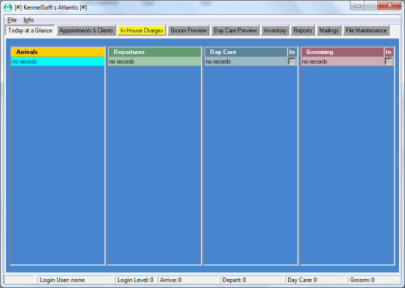
Task: Click 'Login Level: 0' status field
Action: tap(135, 280)
